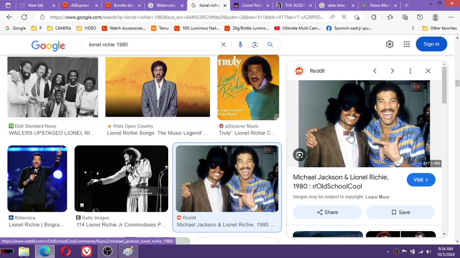
Task: Open the uDiscover Music Truly album thumbnail
Action: (248, 87)
